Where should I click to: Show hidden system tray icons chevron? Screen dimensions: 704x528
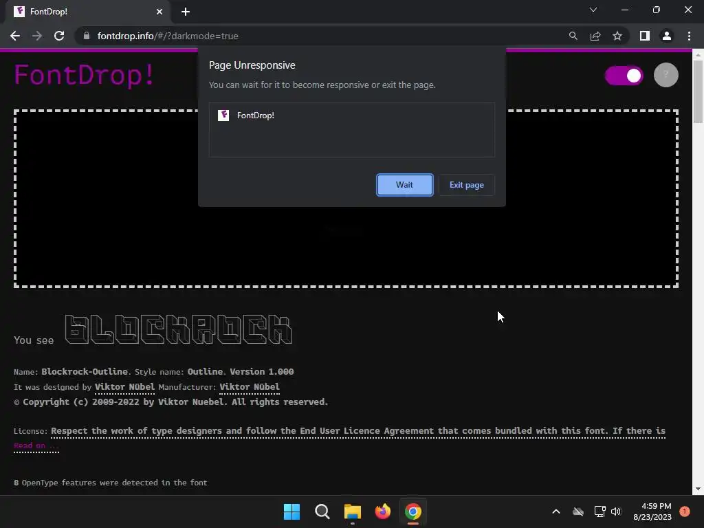(555, 511)
